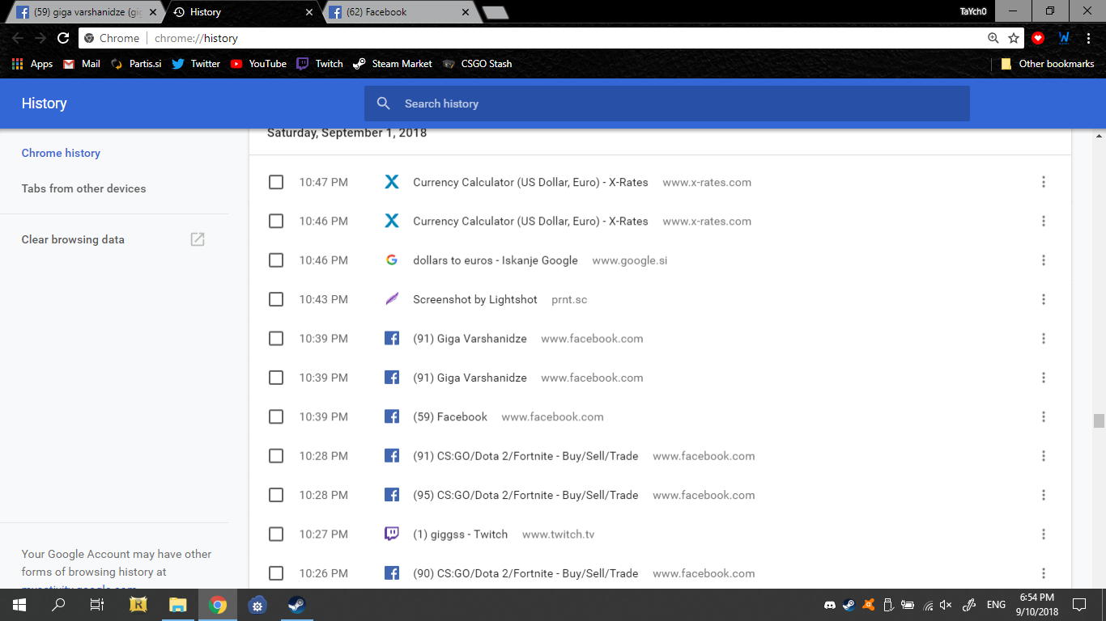Image resolution: width=1106 pixels, height=621 pixels.
Task: Open the Clear browsing data external link icon
Action: (198, 239)
